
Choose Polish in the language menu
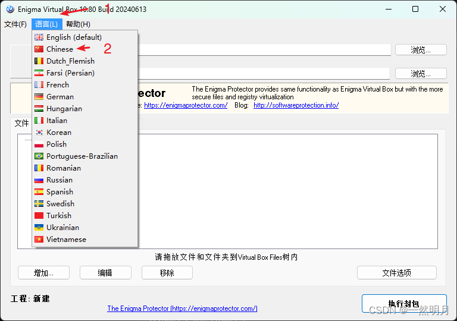click(84, 144)
